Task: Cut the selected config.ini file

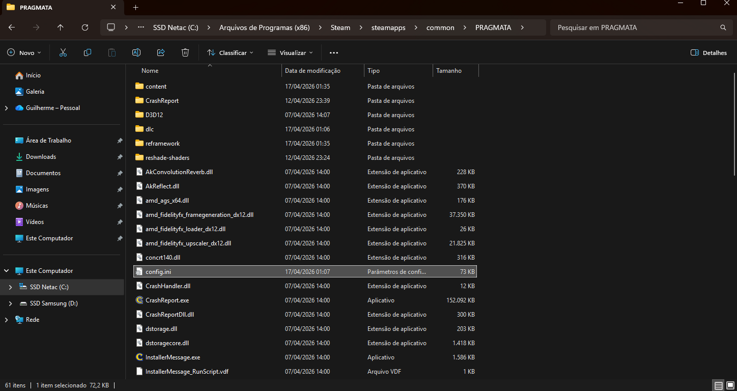Action: [x=63, y=52]
